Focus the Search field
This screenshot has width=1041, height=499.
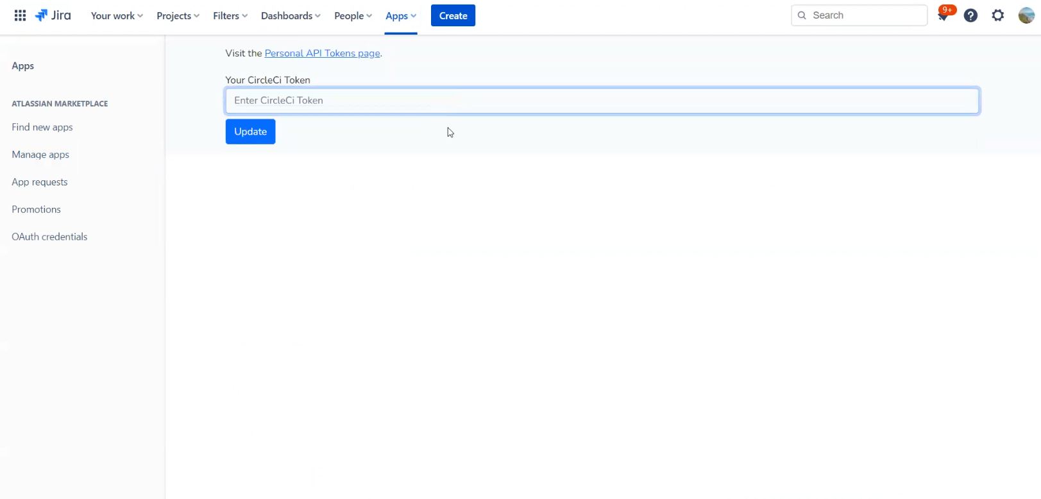[859, 15]
